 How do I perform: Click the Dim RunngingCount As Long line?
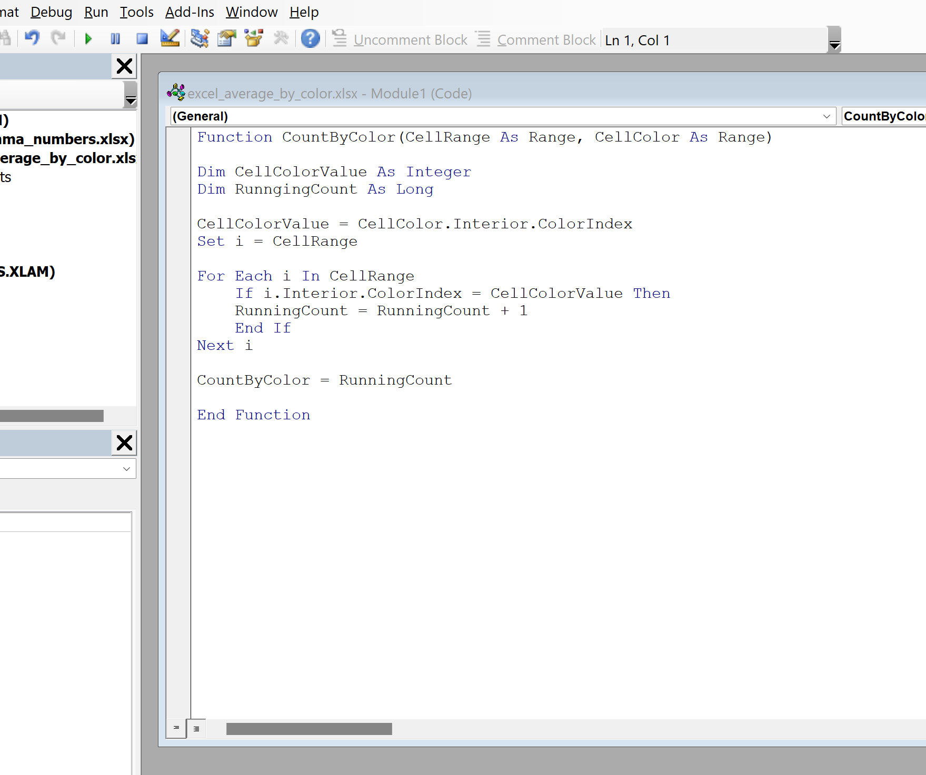click(x=315, y=189)
